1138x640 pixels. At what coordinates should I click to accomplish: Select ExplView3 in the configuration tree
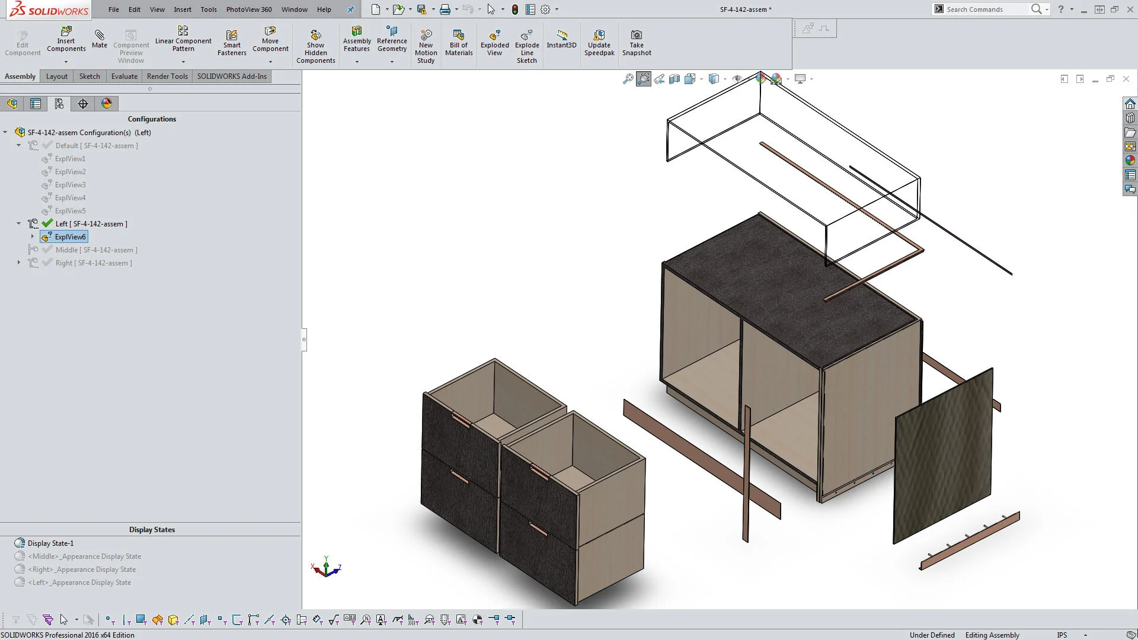pyautogui.click(x=70, y=185)
